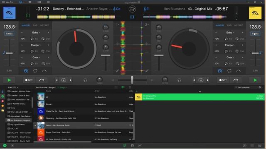The width and height of the screenshot is (266, 149).
Task: Open the loop panel icon on deck 2
Action: (x=229, y=71)
